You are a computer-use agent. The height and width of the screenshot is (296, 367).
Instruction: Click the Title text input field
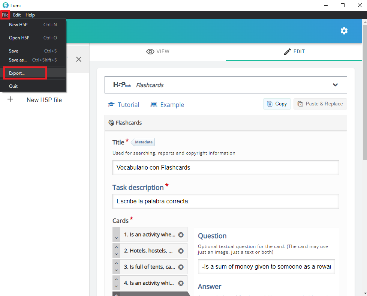coord(226,168)
